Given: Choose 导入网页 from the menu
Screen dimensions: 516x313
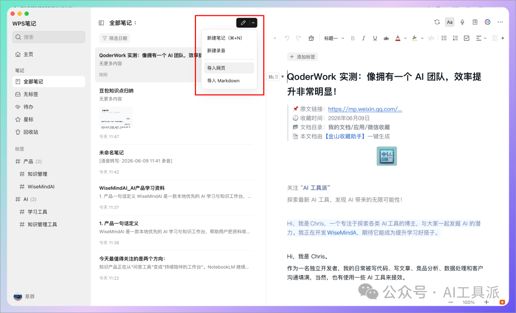Looking at the screenshot, I should point(229,68).
